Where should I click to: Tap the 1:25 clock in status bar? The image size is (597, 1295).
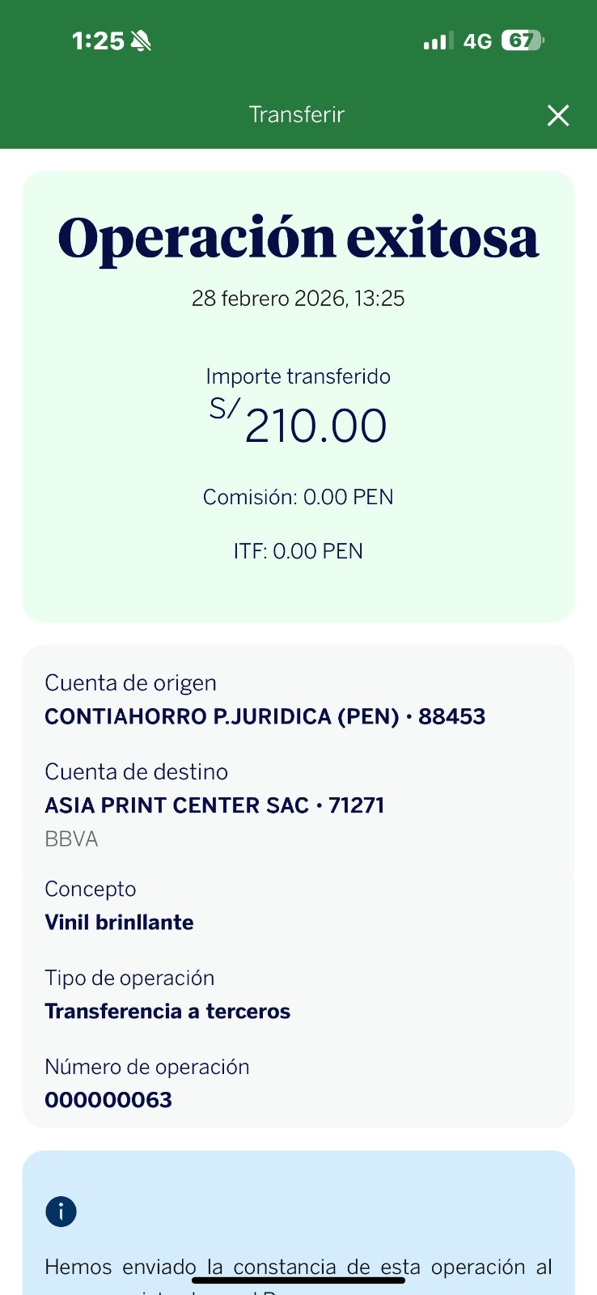click(x=98, y=41)
